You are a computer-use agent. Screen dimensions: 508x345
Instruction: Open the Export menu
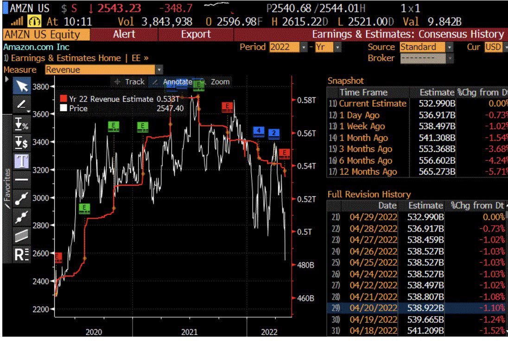pyautogui.click(x=196, y=35)
